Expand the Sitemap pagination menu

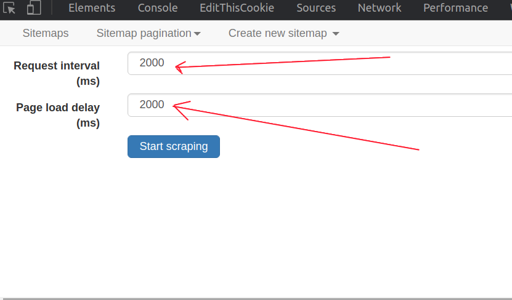[x=148, y=33]
